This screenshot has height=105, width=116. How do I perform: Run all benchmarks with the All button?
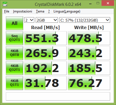pos(14,23)
